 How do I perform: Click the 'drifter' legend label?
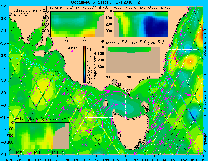[x=72, y=48]
